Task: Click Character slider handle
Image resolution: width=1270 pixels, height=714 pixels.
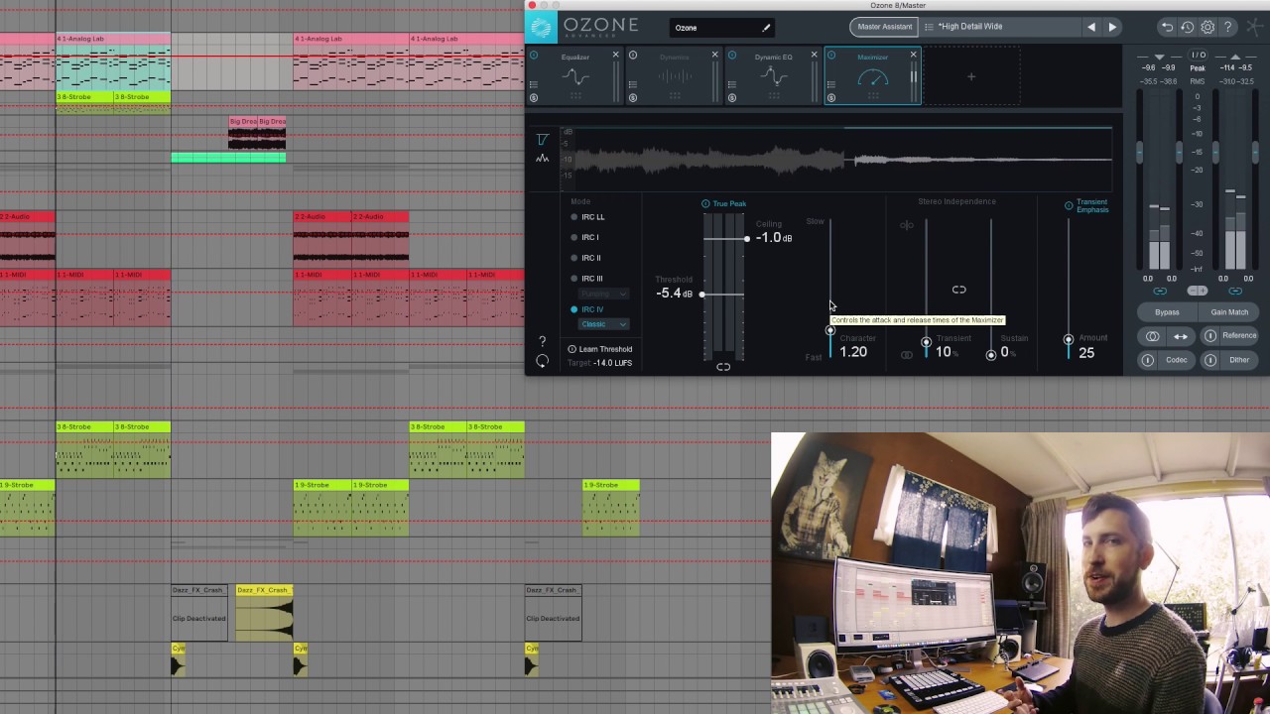Action: (830, 330)
